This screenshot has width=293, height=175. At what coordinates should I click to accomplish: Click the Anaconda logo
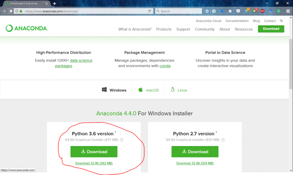click(27, 29)
